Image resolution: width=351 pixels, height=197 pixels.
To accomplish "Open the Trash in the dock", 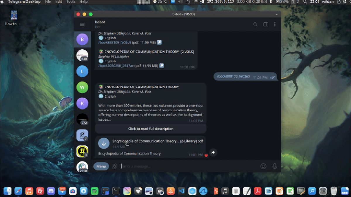I will (x=334, y=191).
